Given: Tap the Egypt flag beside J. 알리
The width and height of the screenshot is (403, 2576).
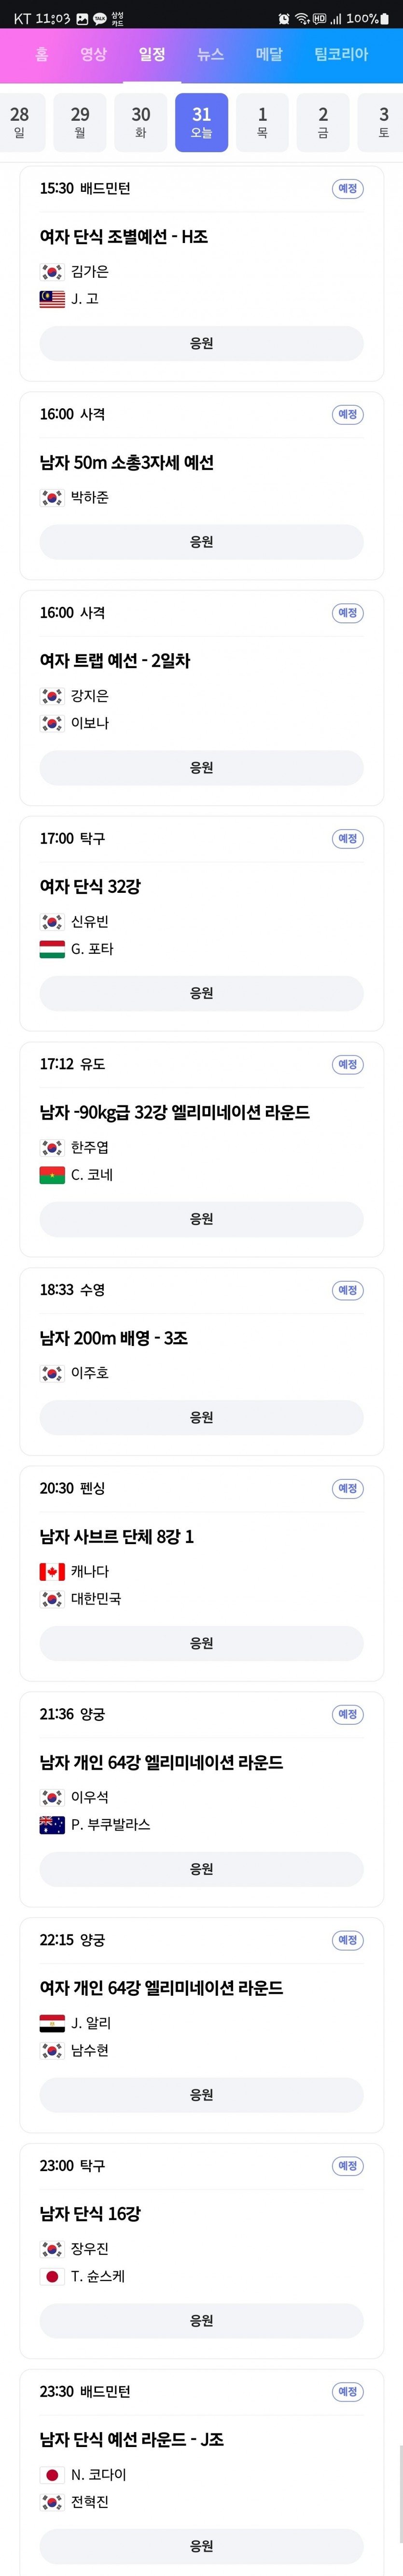Looking at the screenshot, I should [x=52, y=2023].
